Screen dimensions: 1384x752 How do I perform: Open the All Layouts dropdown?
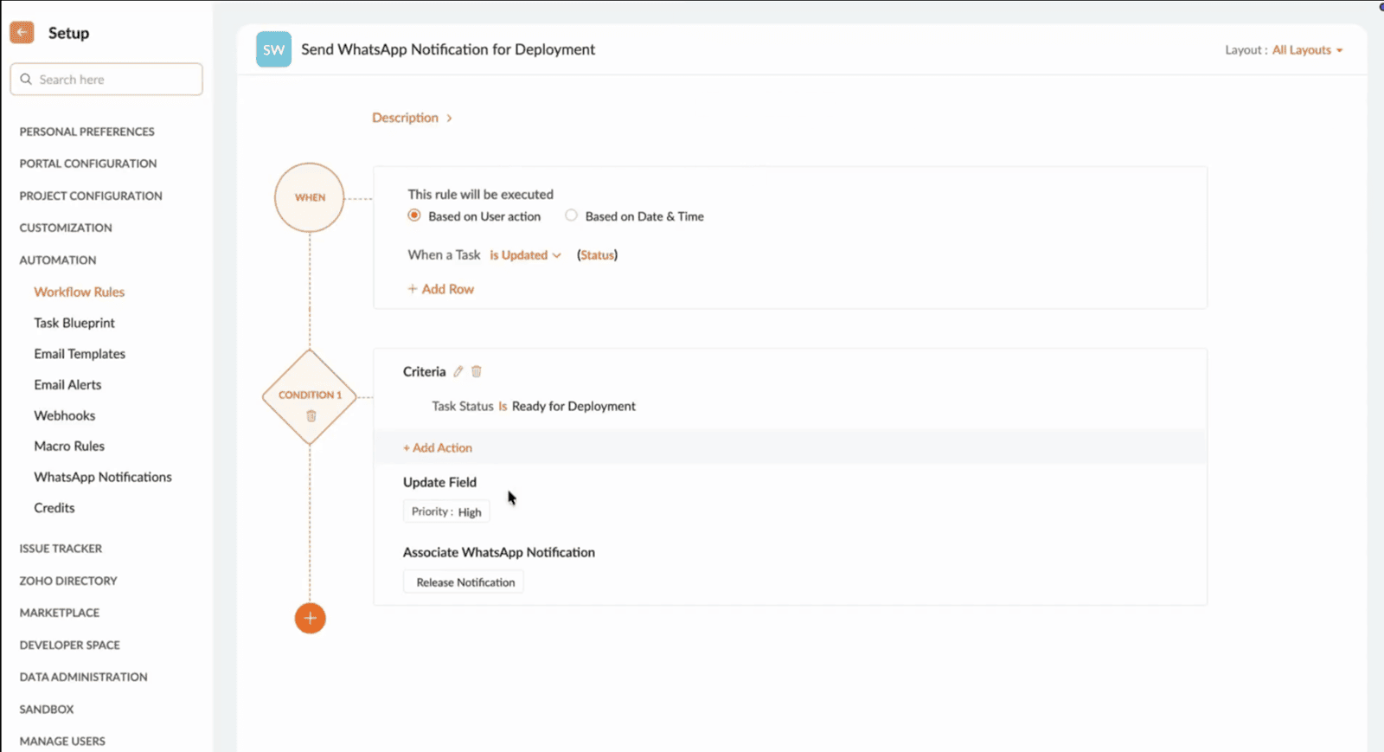click(1307, 50)
